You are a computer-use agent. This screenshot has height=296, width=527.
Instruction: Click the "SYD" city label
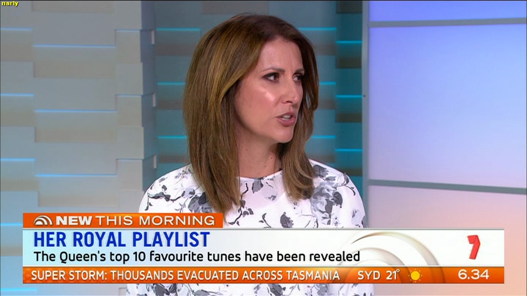[x=369, y=275]
